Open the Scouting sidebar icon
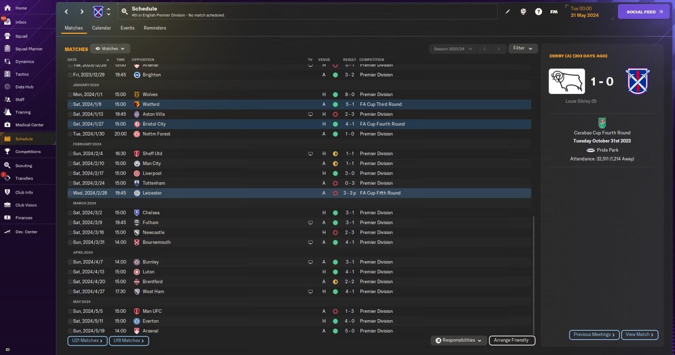 [7, 165]
